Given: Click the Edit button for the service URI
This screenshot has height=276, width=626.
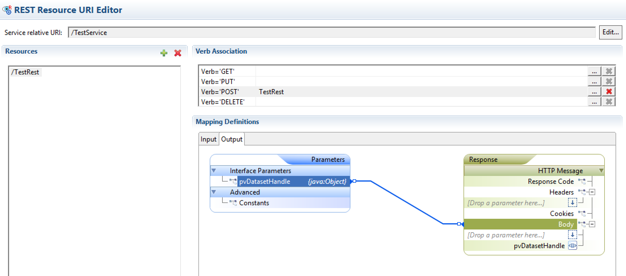Looking at the screenshot, I should [x=610, y=32].
